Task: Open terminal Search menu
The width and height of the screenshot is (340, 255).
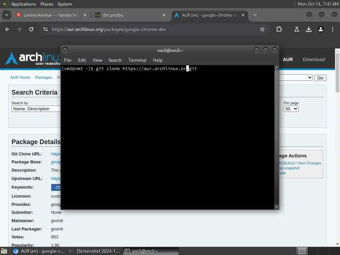Action: [x=115, y=60]
